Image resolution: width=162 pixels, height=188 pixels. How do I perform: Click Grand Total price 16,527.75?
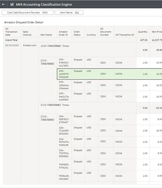[x=157, y=40]
